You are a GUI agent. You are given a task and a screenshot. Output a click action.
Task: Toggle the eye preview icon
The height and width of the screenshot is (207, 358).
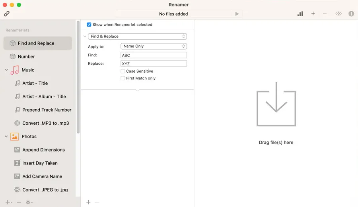(339, 14)
